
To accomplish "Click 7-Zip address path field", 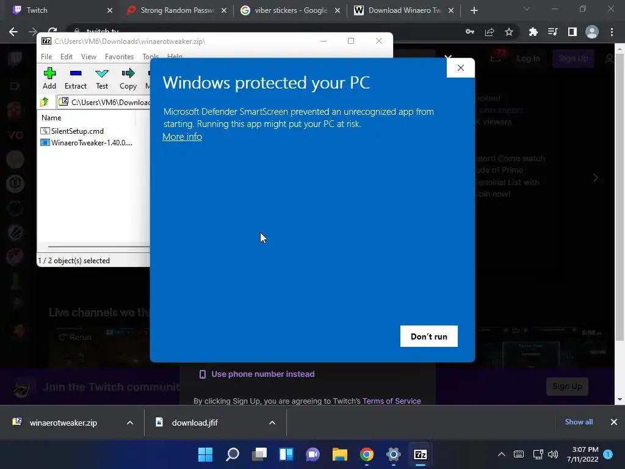I will [104, 102].
